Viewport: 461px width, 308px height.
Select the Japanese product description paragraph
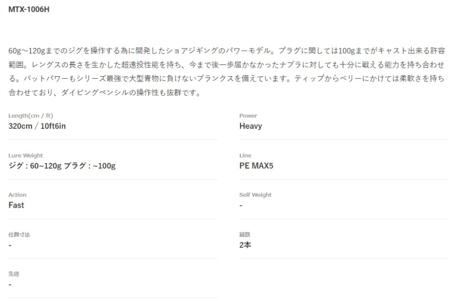click(x=227, y=72)
